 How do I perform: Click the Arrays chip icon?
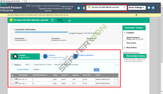(15, 56)
